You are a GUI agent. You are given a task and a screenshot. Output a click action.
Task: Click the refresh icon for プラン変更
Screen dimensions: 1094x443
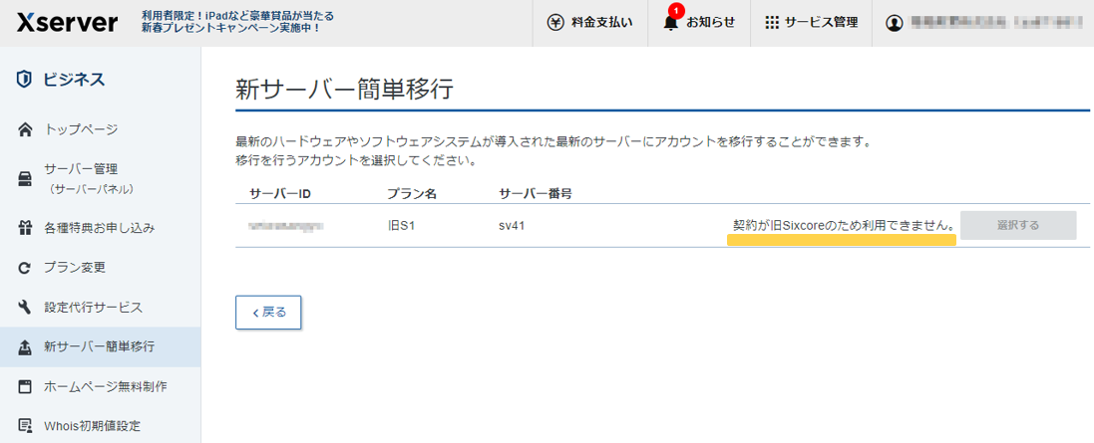25,268
